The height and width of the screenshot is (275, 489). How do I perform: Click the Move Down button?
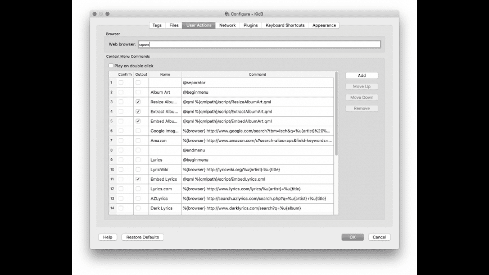[x=362, y=97]
